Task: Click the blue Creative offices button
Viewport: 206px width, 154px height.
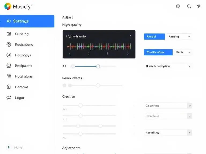Action: click(x=158, y=52)
